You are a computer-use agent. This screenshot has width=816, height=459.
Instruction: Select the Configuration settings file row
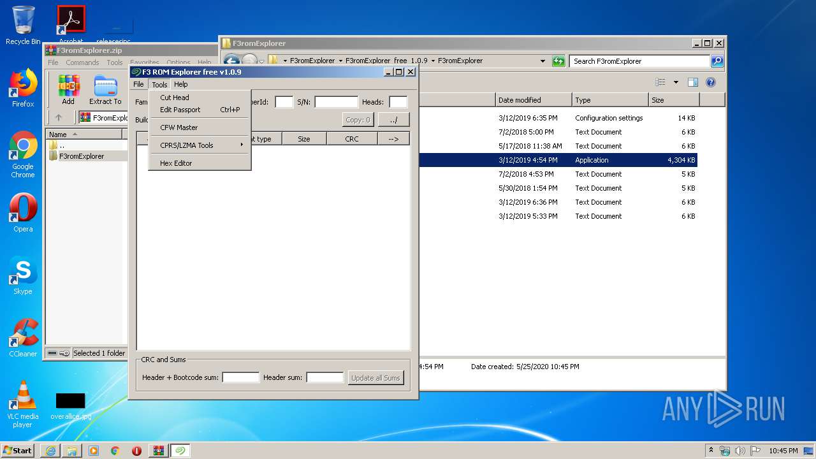[558, 118]
